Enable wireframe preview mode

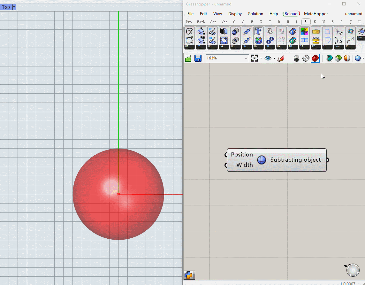coord(306,58)
